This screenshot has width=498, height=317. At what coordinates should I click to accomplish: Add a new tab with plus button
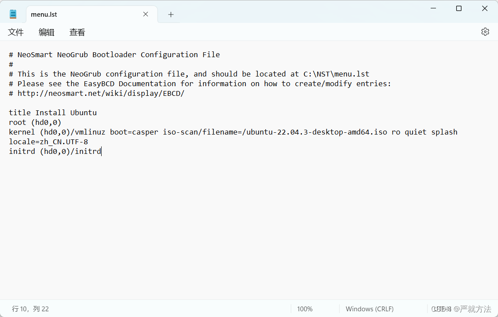tap(171, 15)
